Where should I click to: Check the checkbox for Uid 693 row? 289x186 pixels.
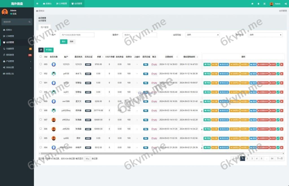click(x=41, y=64)
